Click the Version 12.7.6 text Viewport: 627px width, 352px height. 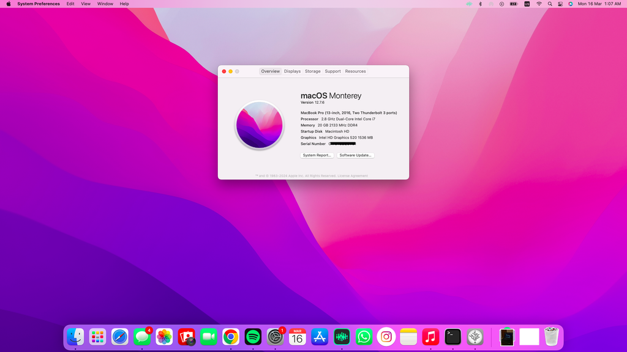[x=312, y=103]
